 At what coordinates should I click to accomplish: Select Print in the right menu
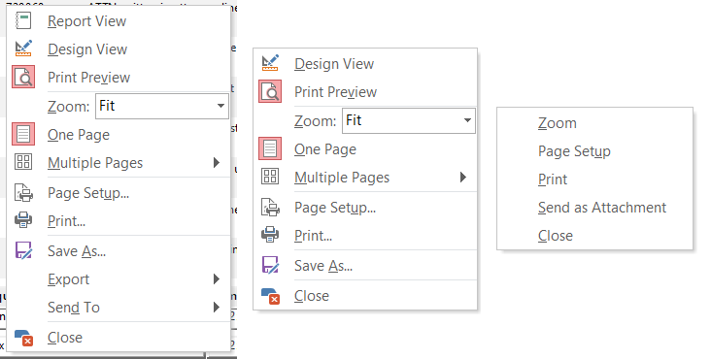point(553,179)
